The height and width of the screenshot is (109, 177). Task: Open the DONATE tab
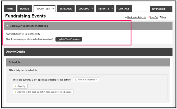[x=25, y=9]
